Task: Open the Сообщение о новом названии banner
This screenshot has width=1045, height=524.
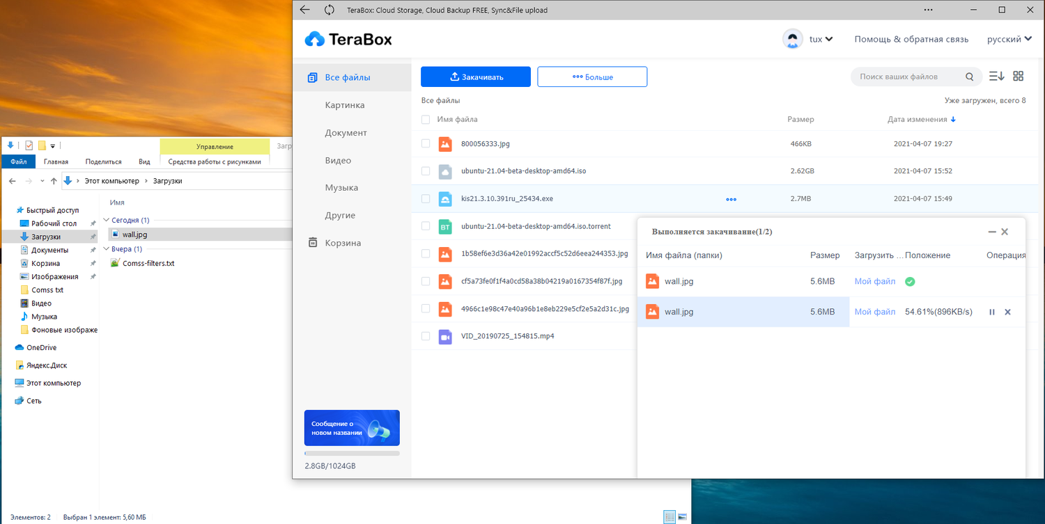Action: (352, 428)
